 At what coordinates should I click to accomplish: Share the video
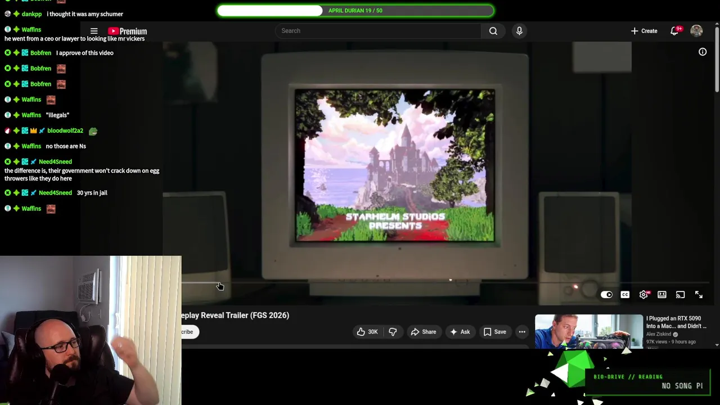pos(423,332)
